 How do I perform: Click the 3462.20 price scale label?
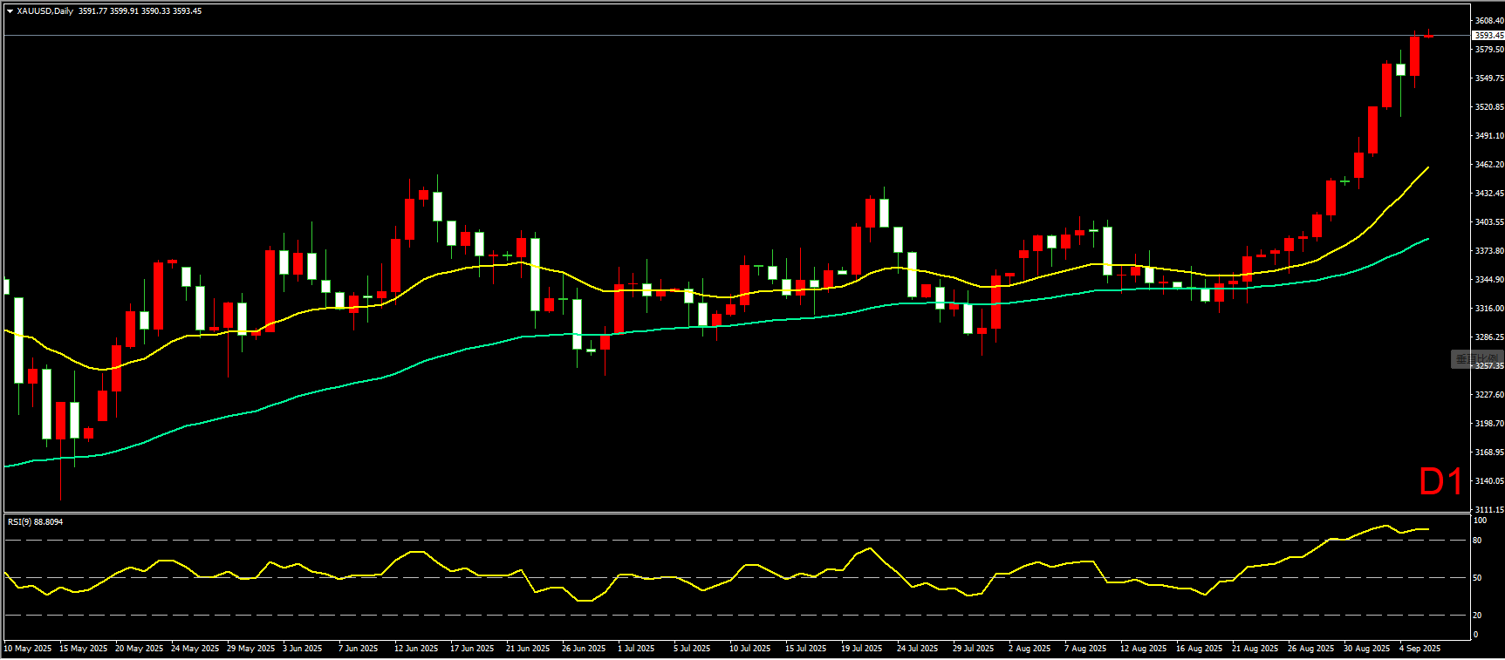pyautogui.click(x=1488, y=165)
